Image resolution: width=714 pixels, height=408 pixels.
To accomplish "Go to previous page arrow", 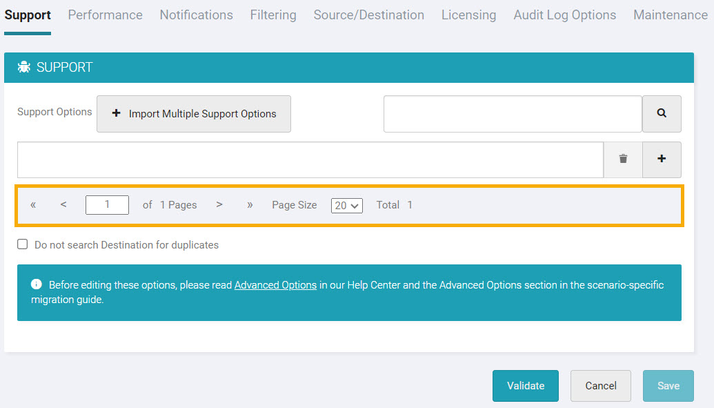I will point(63,205).
